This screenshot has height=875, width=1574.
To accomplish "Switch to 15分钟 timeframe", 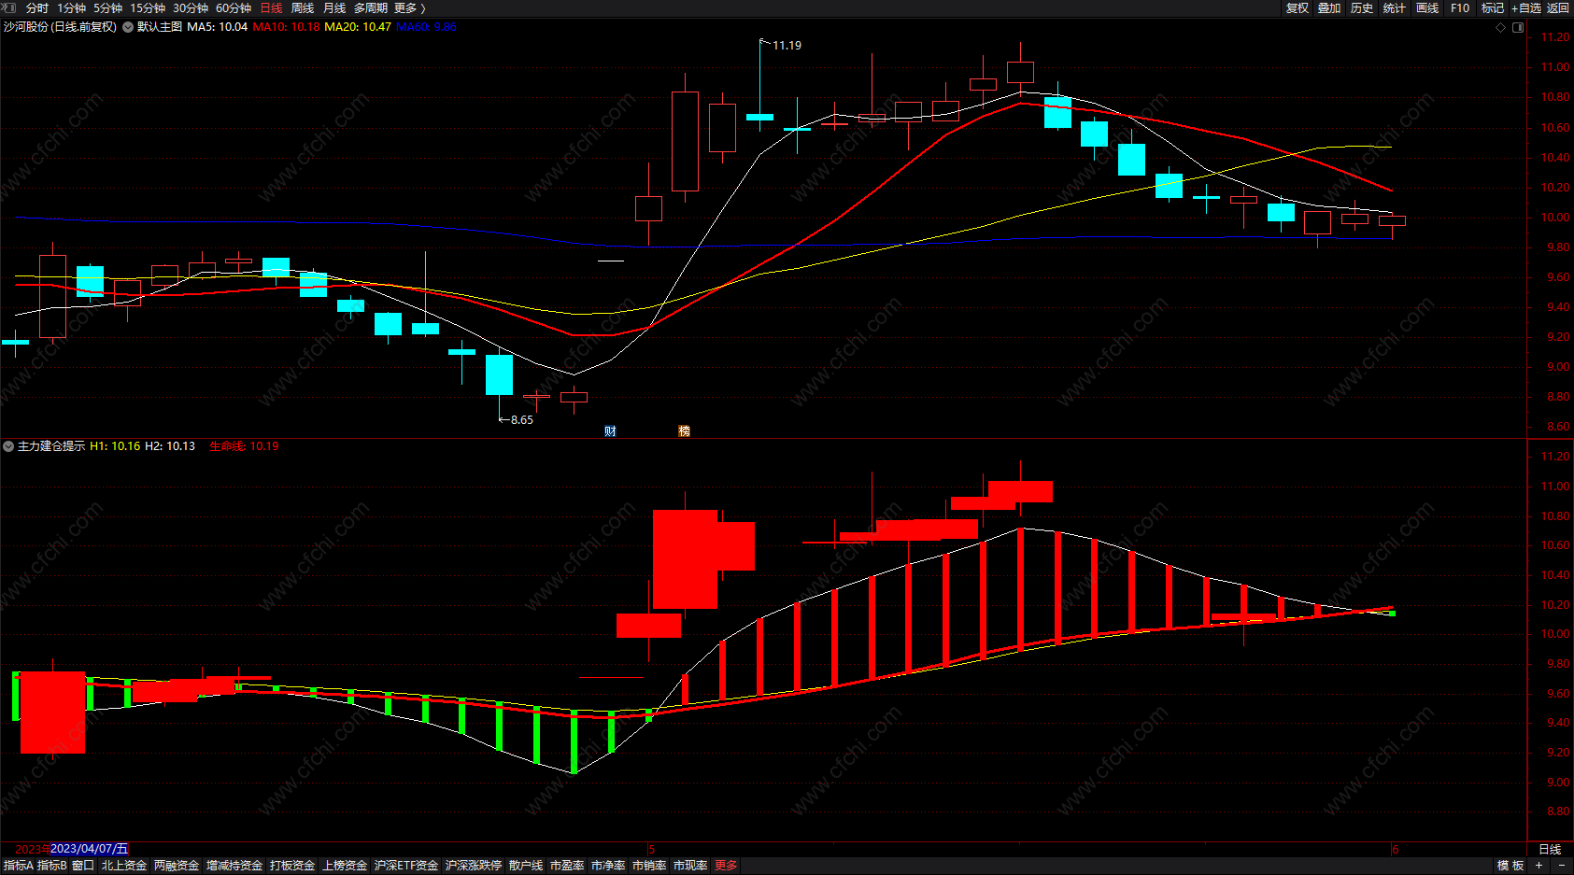I will pyautogui.click(x=148, y=7).
